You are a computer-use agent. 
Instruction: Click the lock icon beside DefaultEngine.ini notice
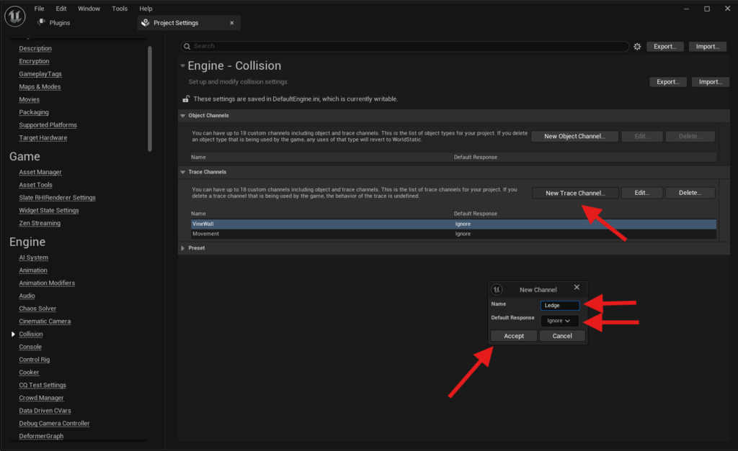pos(186,99)
